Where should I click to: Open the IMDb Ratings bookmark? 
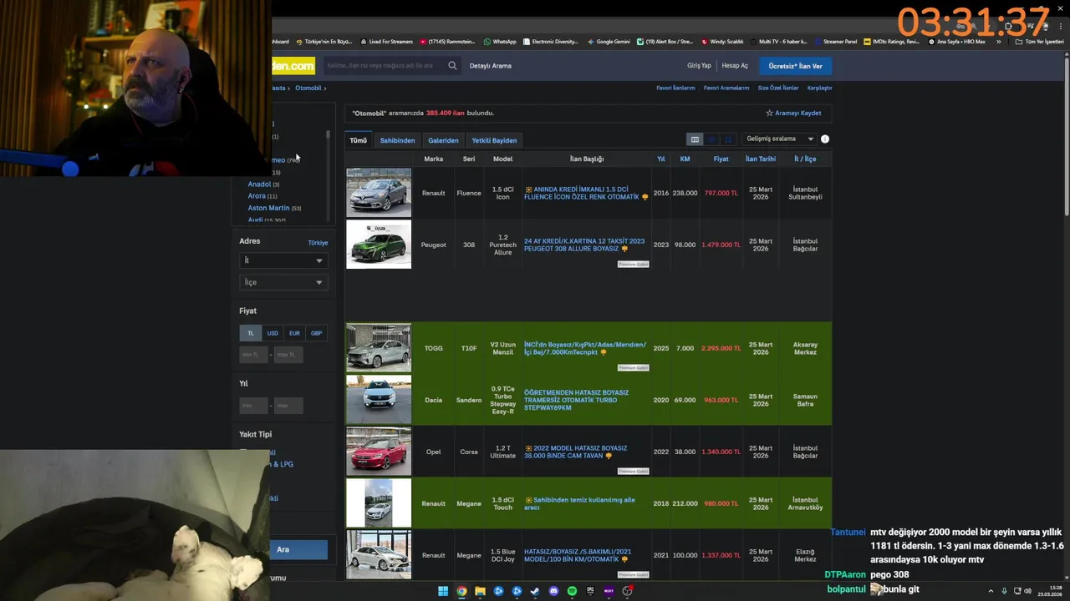[x=892, y=42]
